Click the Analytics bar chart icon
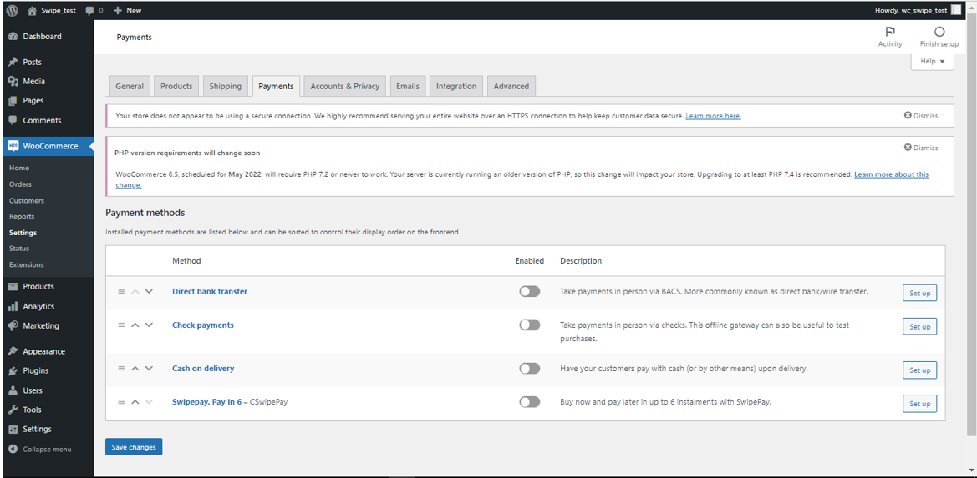This screenshot has width=977, height=478. point(13,306)
